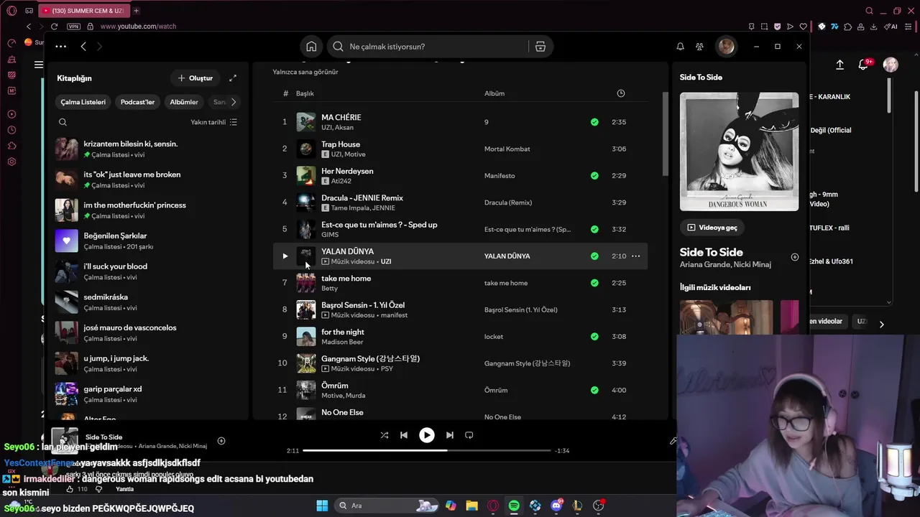Viewport: 920px width, 517px height.
Task: Open the Spotify friend activity icon
Action: pyautogui.click(x=699, y=47)
